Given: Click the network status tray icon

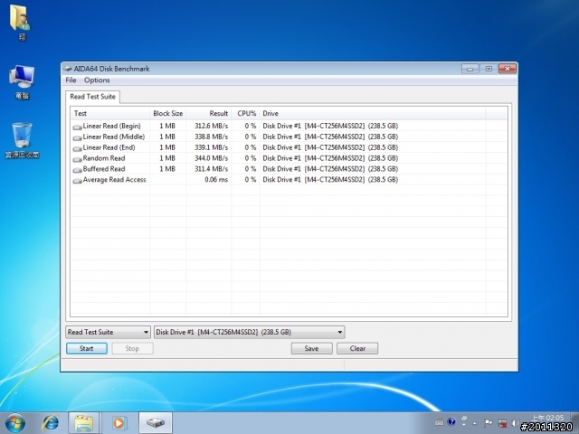Looking at the screenshot, I should (x=502, y=423).
